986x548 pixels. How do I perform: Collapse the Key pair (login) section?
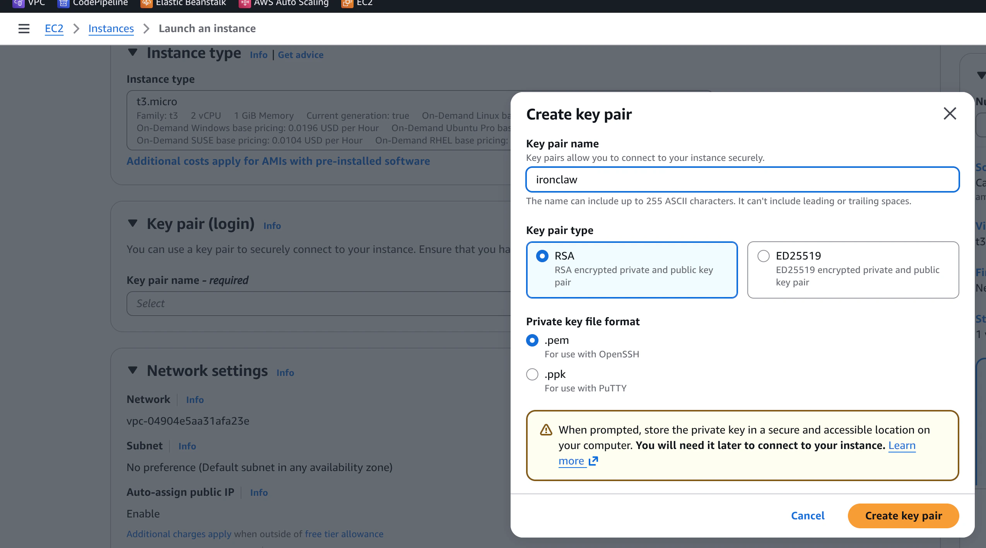click(133, 224)
